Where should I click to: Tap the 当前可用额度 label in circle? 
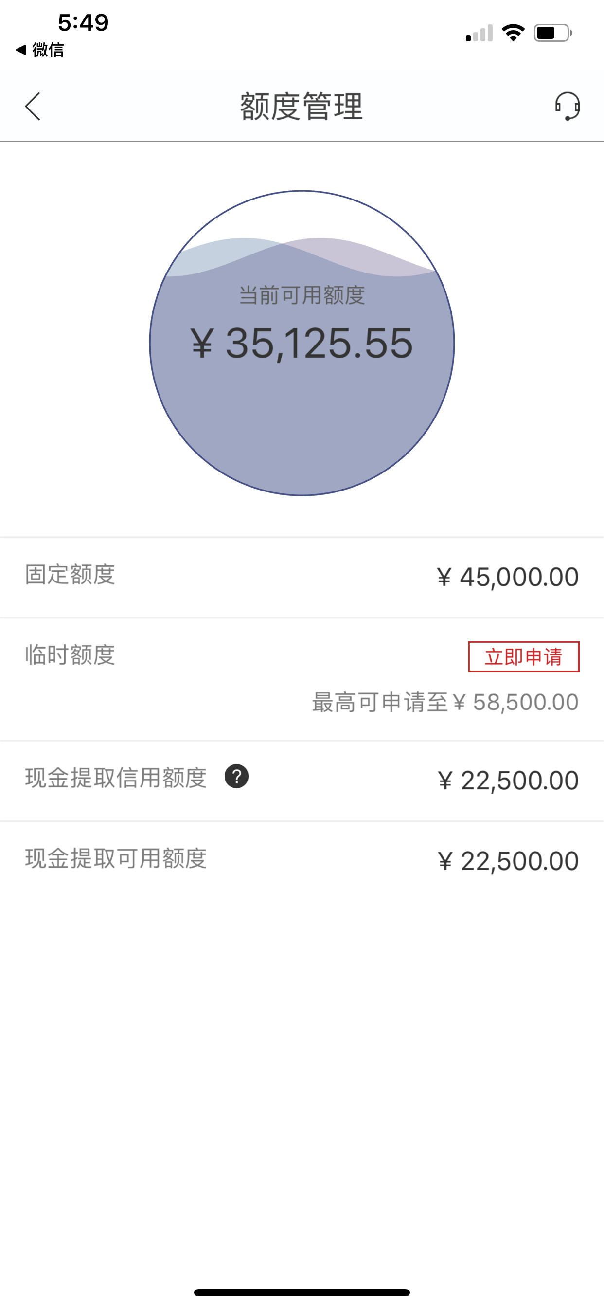[x=302, y=295]
